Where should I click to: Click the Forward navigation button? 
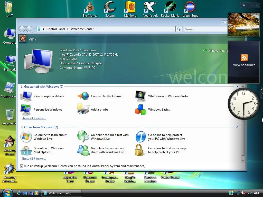point(29,29)
